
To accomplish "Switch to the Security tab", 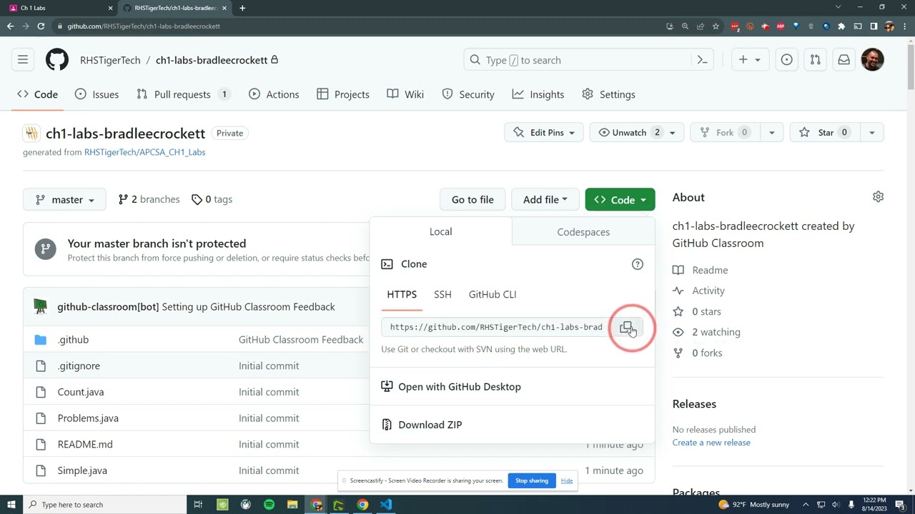I will click(468, 94).
